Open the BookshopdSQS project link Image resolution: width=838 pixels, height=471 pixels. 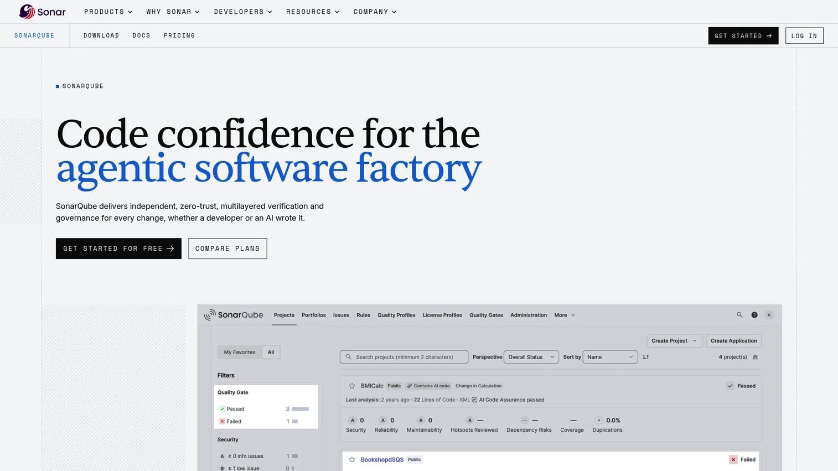click(382, 459)
